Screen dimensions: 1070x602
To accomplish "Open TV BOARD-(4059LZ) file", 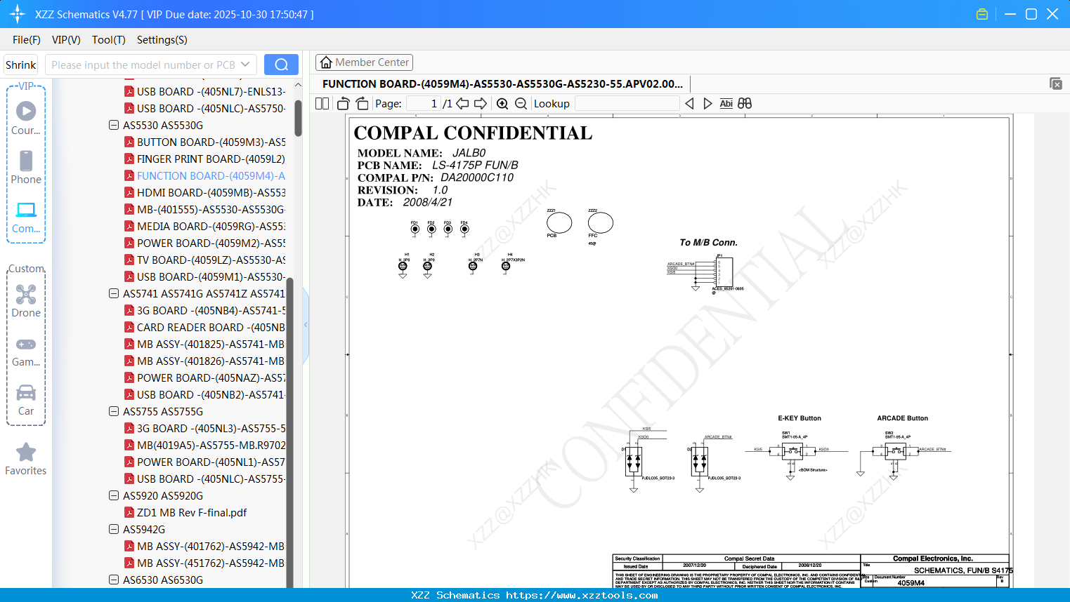I will tap(205, 260).
